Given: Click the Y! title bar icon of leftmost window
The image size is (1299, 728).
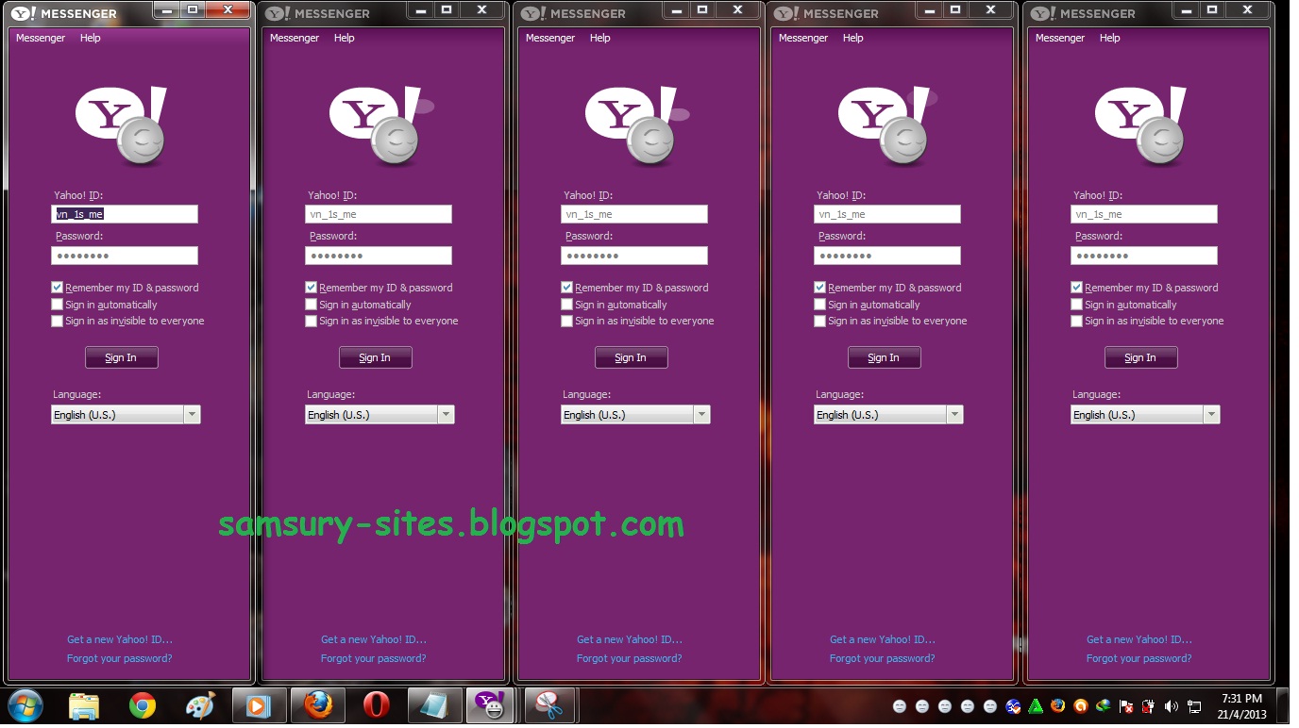Looking at the screenshot, I should (23, 13).
